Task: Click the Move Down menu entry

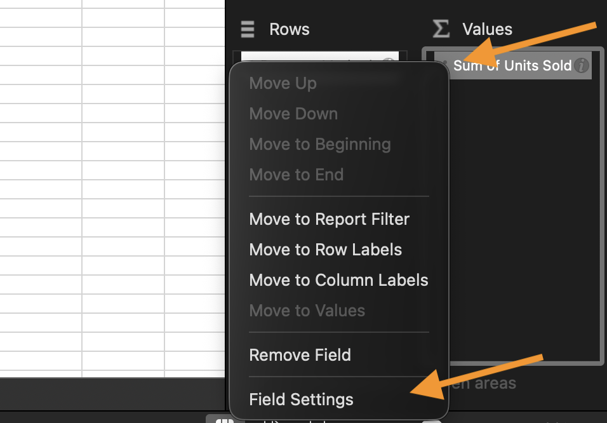Action: [x=293, y=114]
